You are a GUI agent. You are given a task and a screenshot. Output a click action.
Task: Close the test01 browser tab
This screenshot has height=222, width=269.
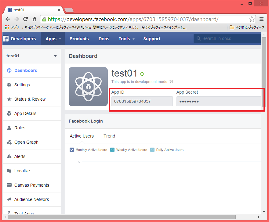(x=59, y=10)
